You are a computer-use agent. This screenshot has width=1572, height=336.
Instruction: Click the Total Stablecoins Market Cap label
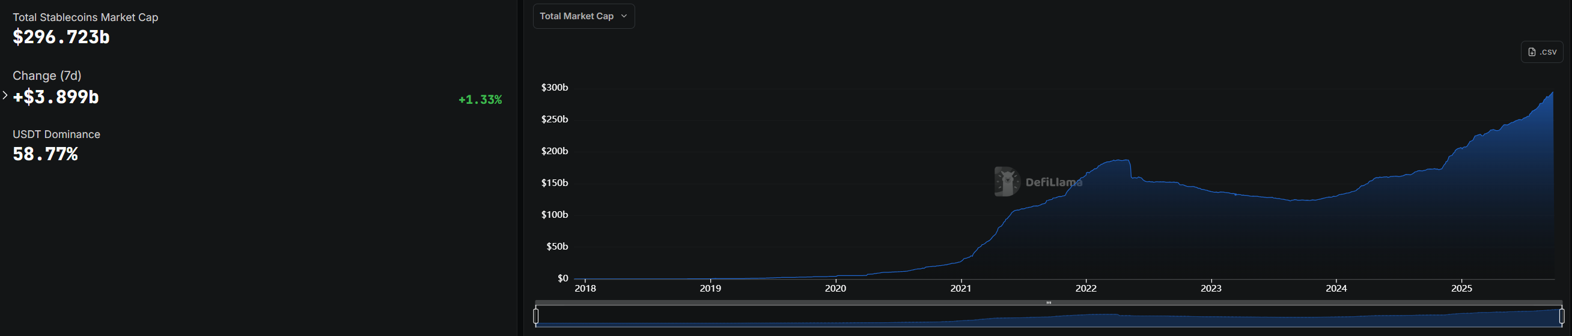(x=85, y=17)
